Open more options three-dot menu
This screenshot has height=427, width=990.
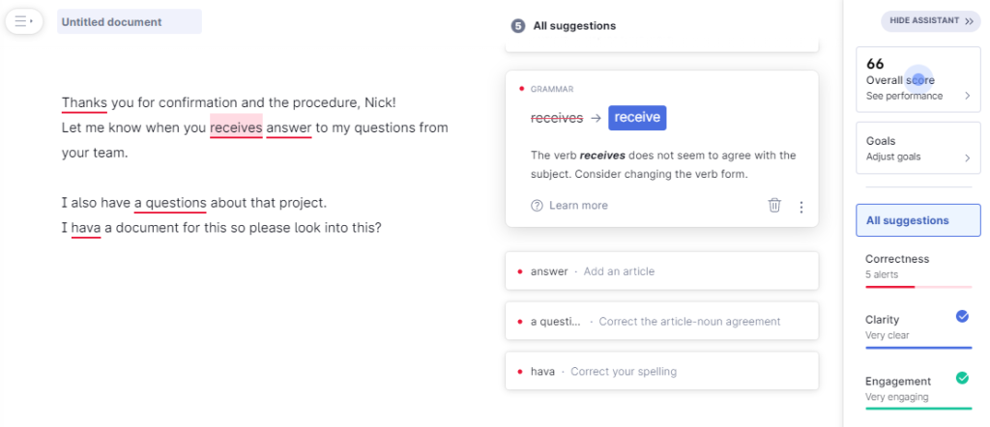click(801, 206)
